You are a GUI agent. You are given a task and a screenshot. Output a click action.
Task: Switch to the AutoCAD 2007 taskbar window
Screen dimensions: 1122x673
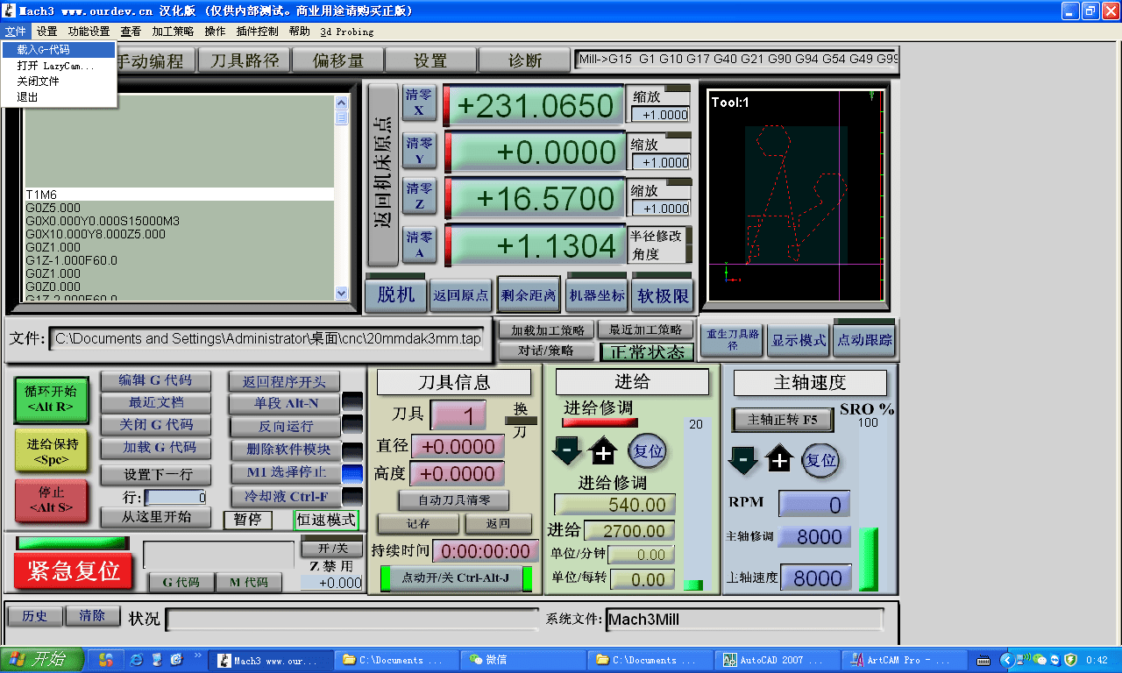coord(778,660)
